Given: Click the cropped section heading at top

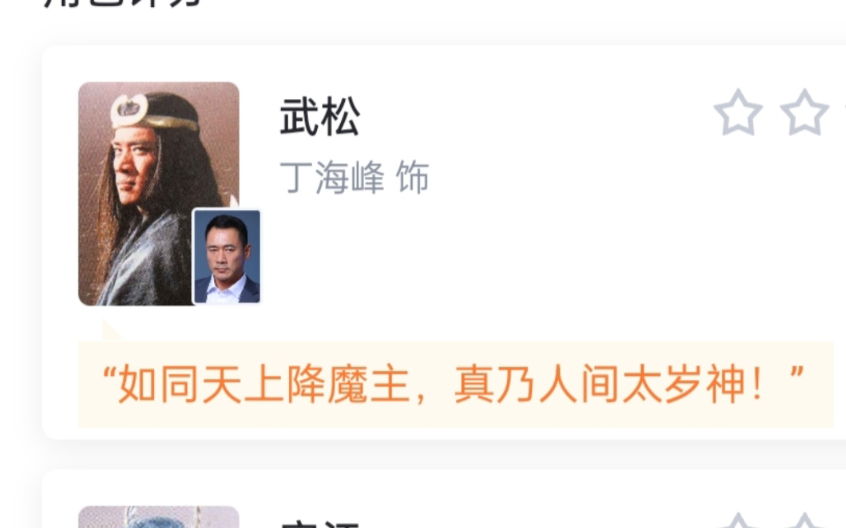Looking at the screenshot, I should click(x=122, y=3).
